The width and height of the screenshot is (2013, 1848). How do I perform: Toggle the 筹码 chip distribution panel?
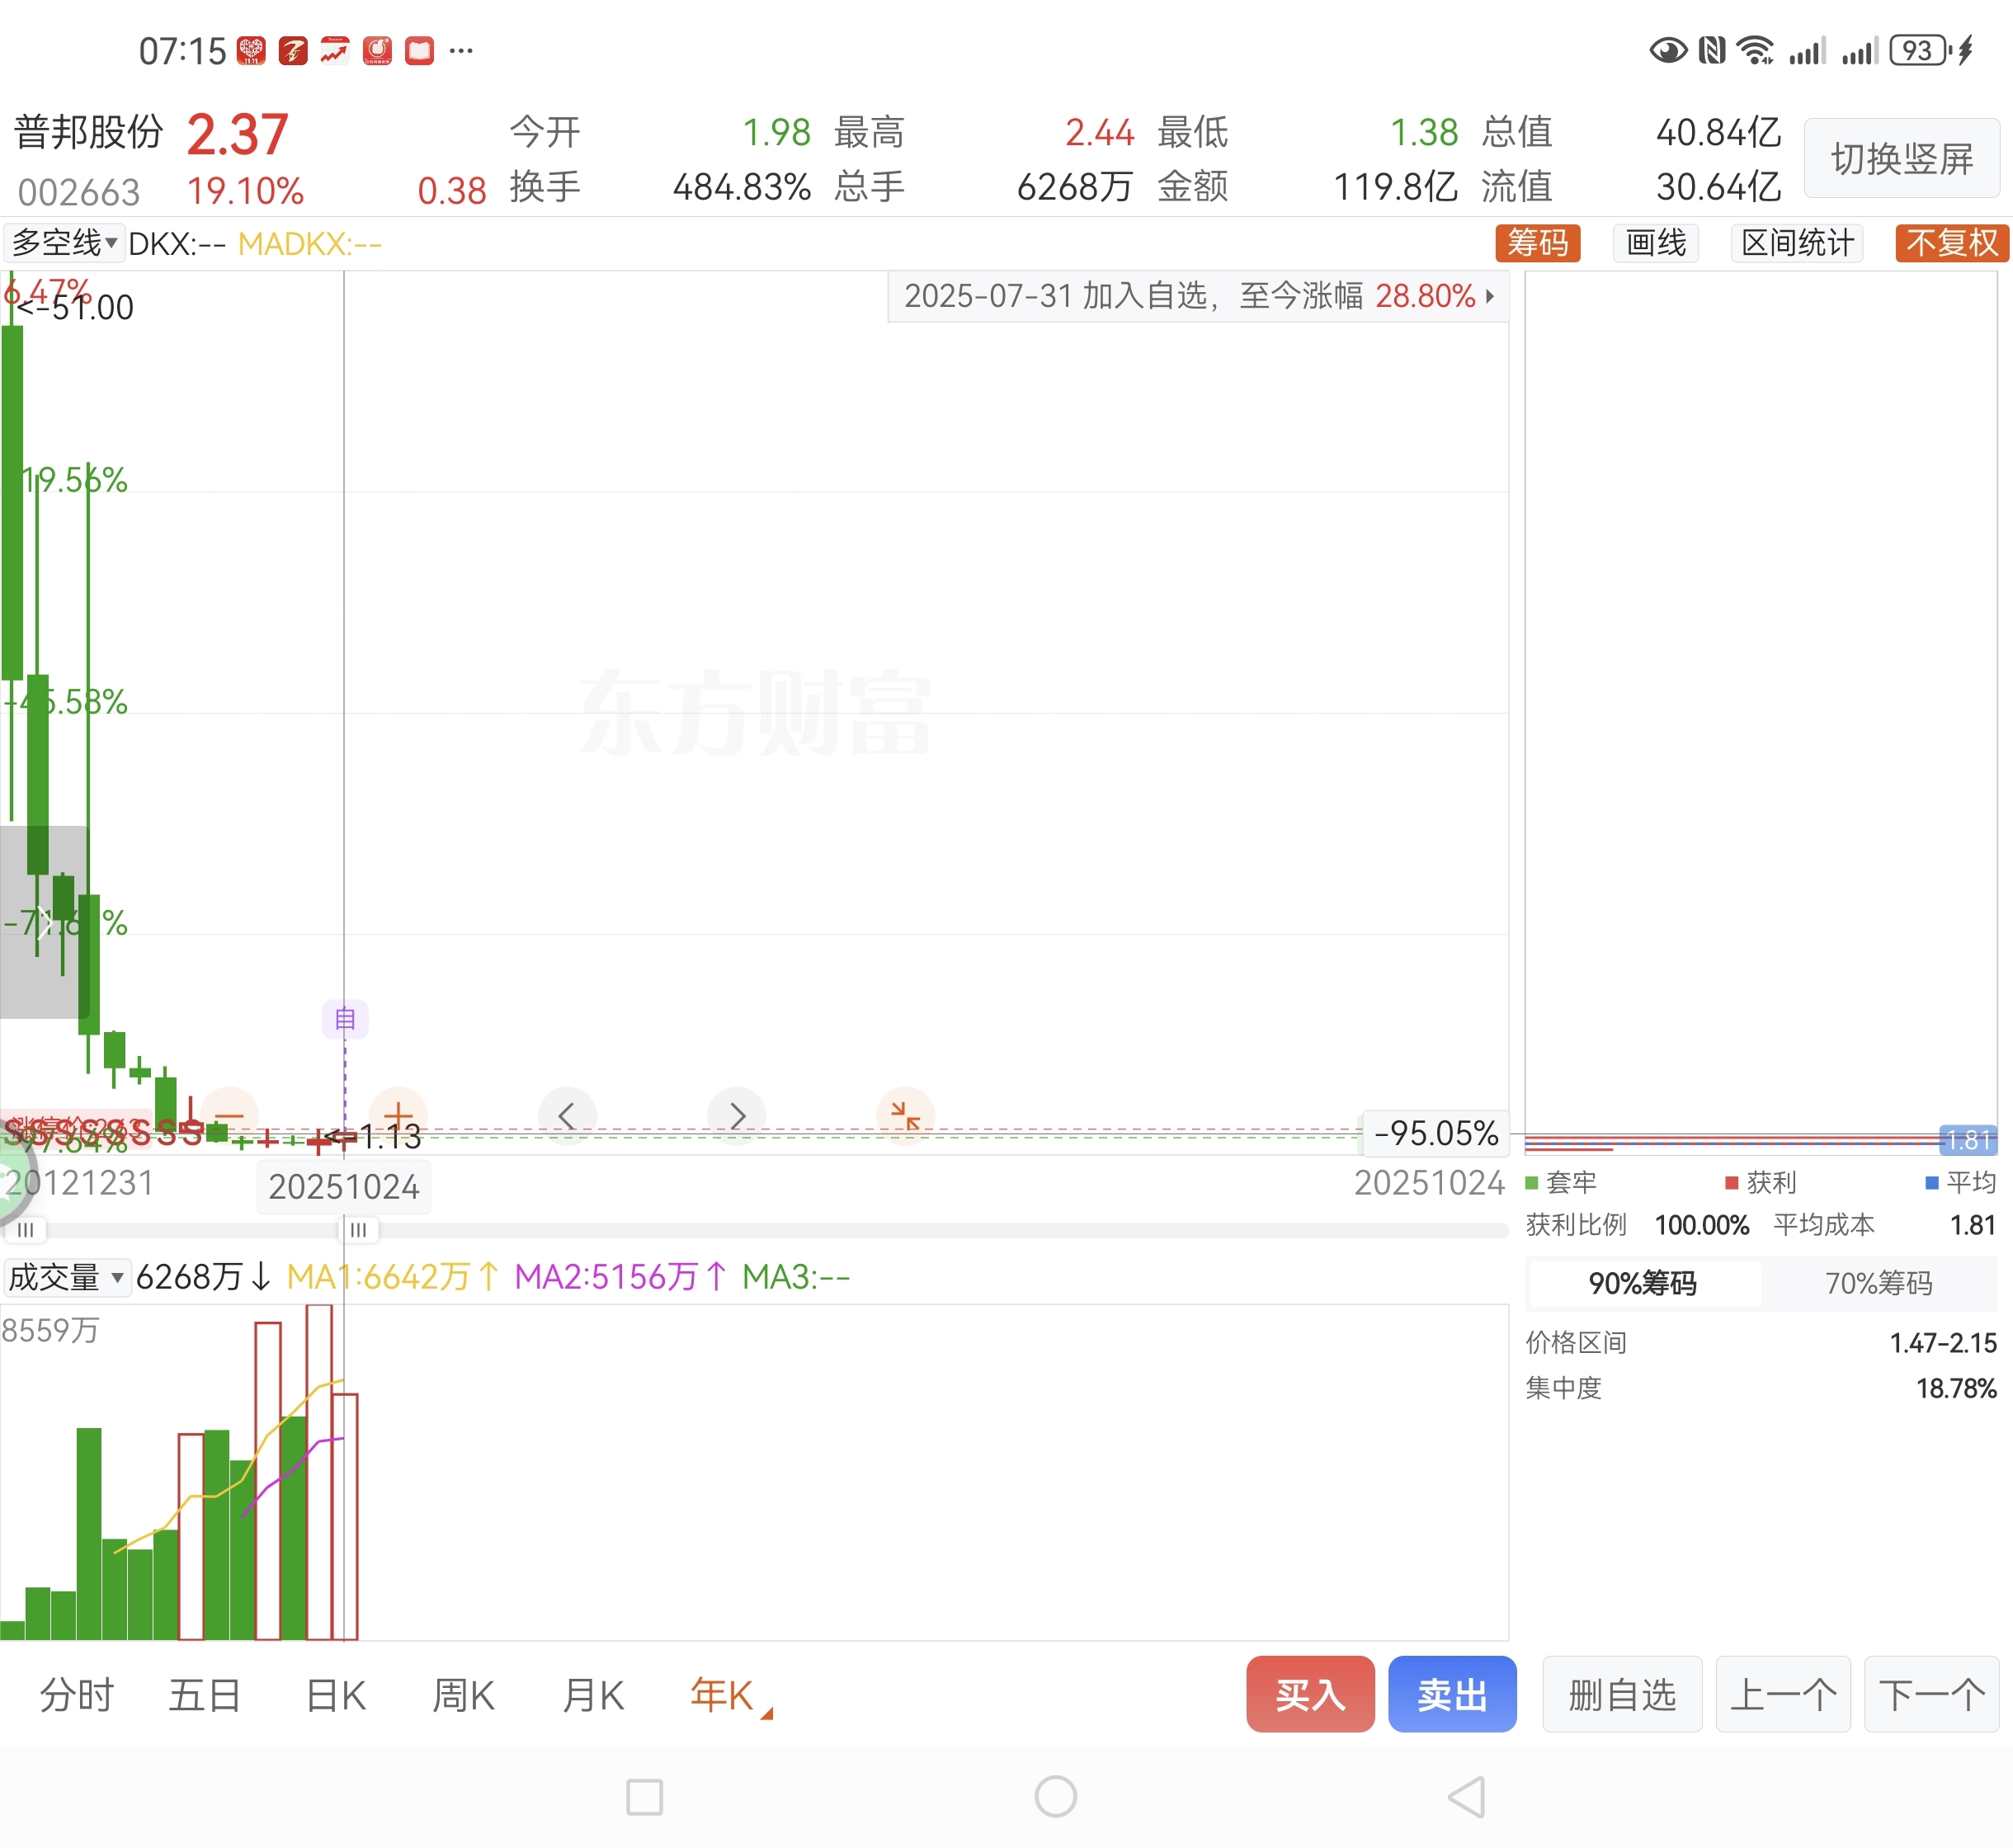pyautogui.click(x=1537, y=243)
